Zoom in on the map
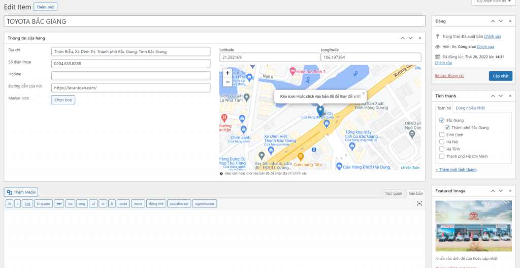Viewport: 520px width, 268px height. pyautogui.click(x=227, y=73)
